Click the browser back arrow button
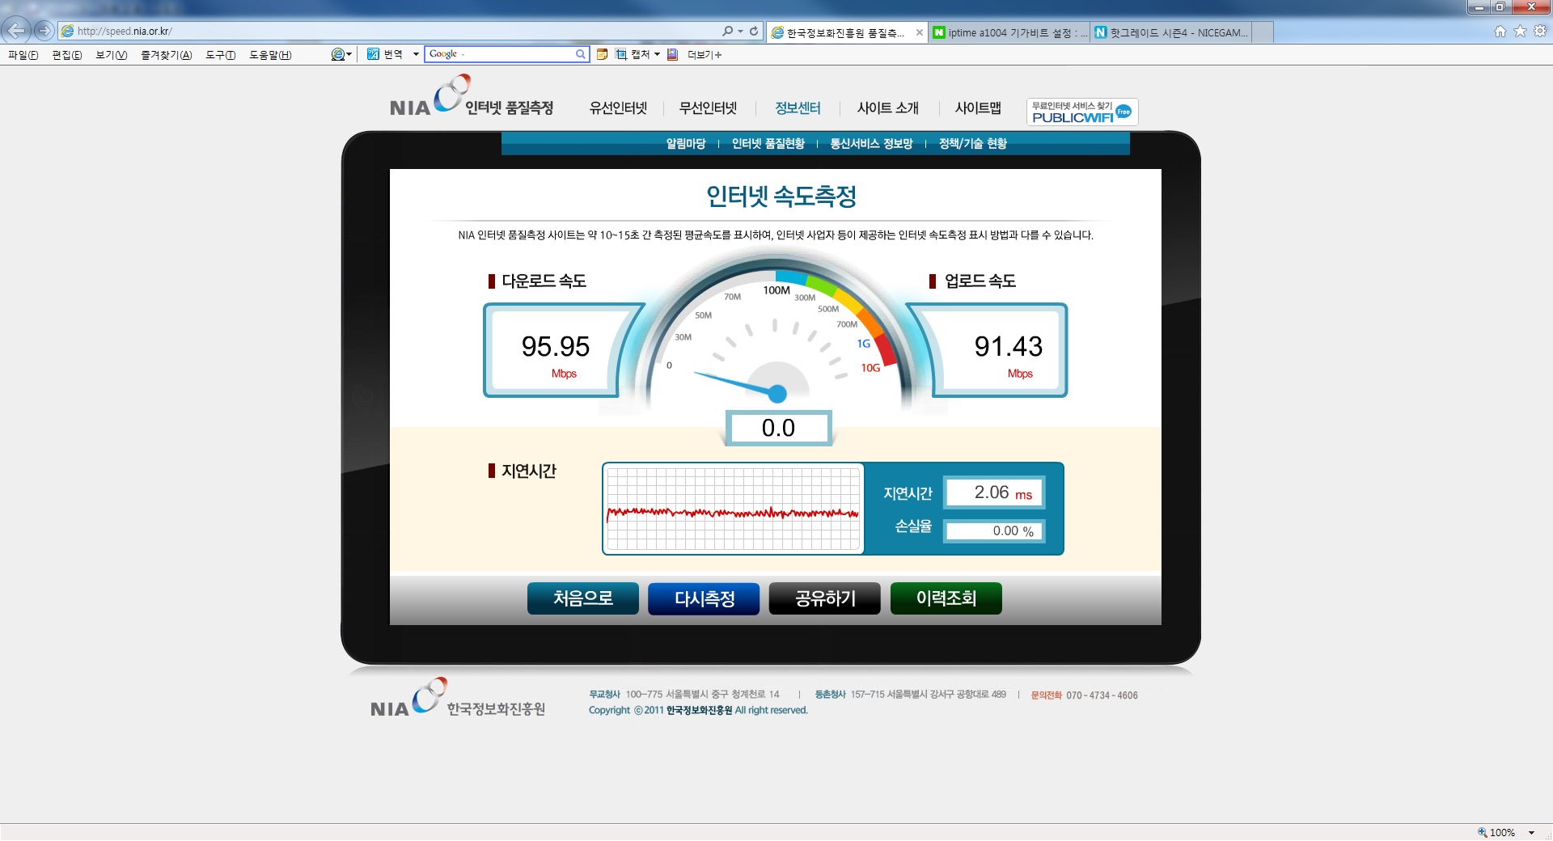Screen dimensions: 1553x841 point(16,31)
